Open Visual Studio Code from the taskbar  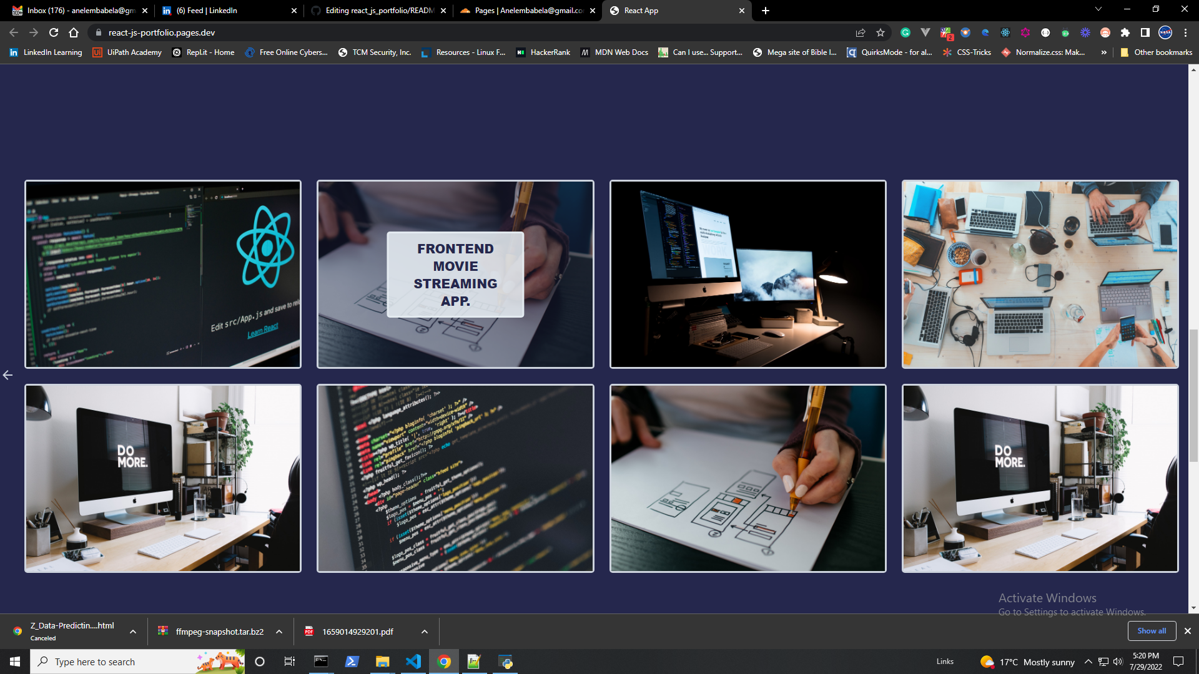413,662
